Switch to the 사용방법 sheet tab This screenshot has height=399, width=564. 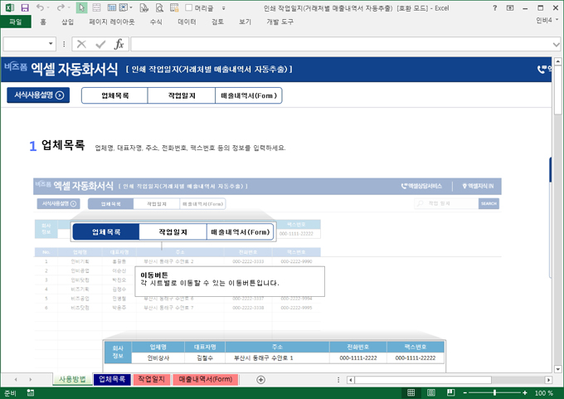pos(72,379)
